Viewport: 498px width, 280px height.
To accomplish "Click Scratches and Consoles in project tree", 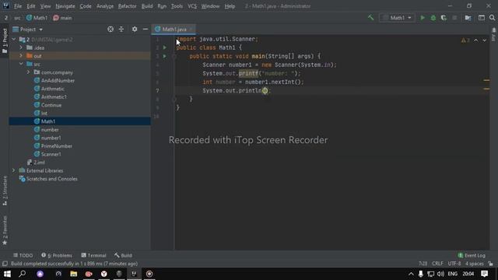I will click(x=48, y=179).
